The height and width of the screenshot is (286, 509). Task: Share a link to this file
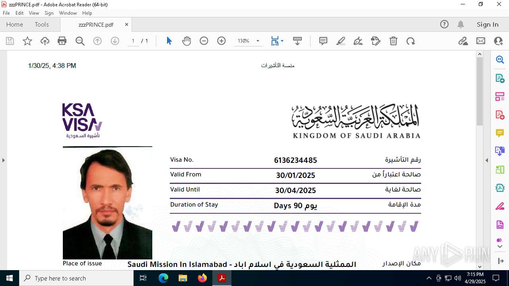click(463, 41)
